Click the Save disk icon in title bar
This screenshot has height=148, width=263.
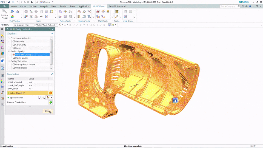9,2
